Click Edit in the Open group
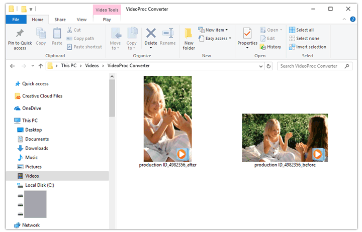Viewport: 362px width, 232px height. tap(267, 39)
